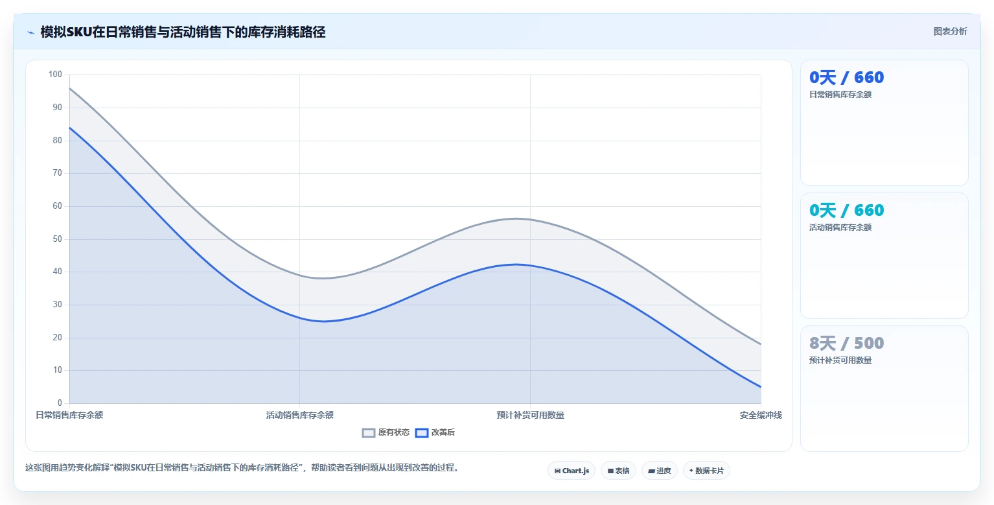The height and width of the screenshot is (505, 994).
Task: Click the y-axis value 100
Action: tap(55, 75)
